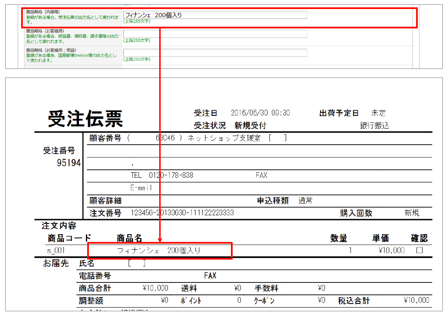Click the 税込合計 total amount
Screen dimensions: 448x316
pyautogui.click(x=416, y=301)
